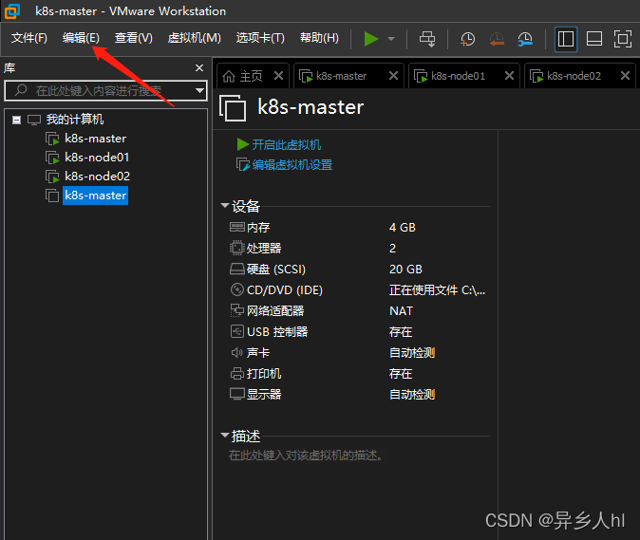640x540 pixels.
Task: Collapse the 描述 section
Action: 225,436
